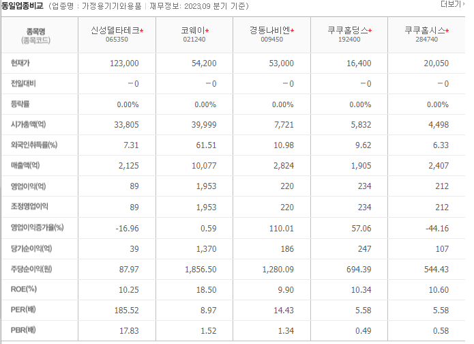Open 코웨이 stock link
This screenshot has width=474, height=344.
(193, 30)
